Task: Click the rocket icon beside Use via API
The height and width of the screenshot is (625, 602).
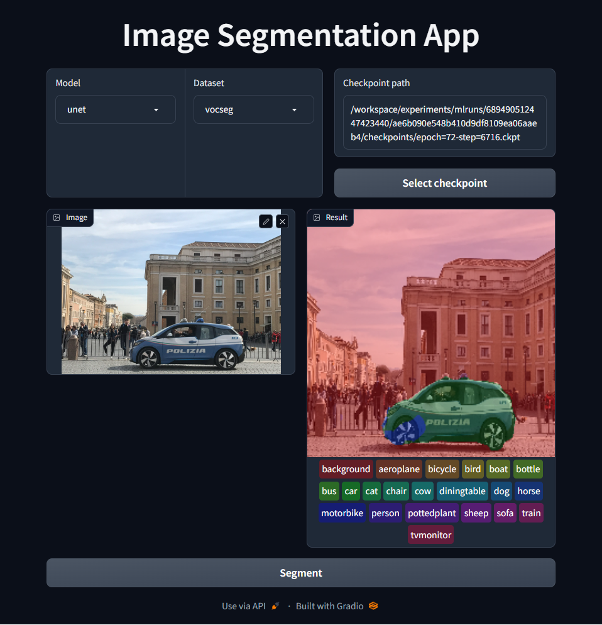Action: point(275,606)
